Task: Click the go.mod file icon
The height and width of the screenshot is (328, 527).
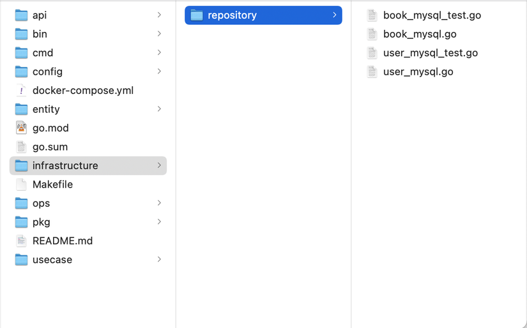Action: tap(21, 128)
